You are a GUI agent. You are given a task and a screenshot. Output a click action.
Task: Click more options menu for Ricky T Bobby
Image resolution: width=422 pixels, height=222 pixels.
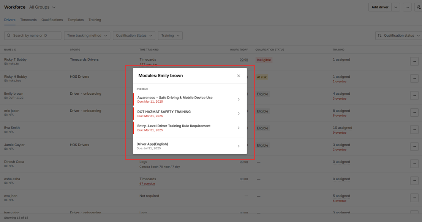click(x=414, y=61)
